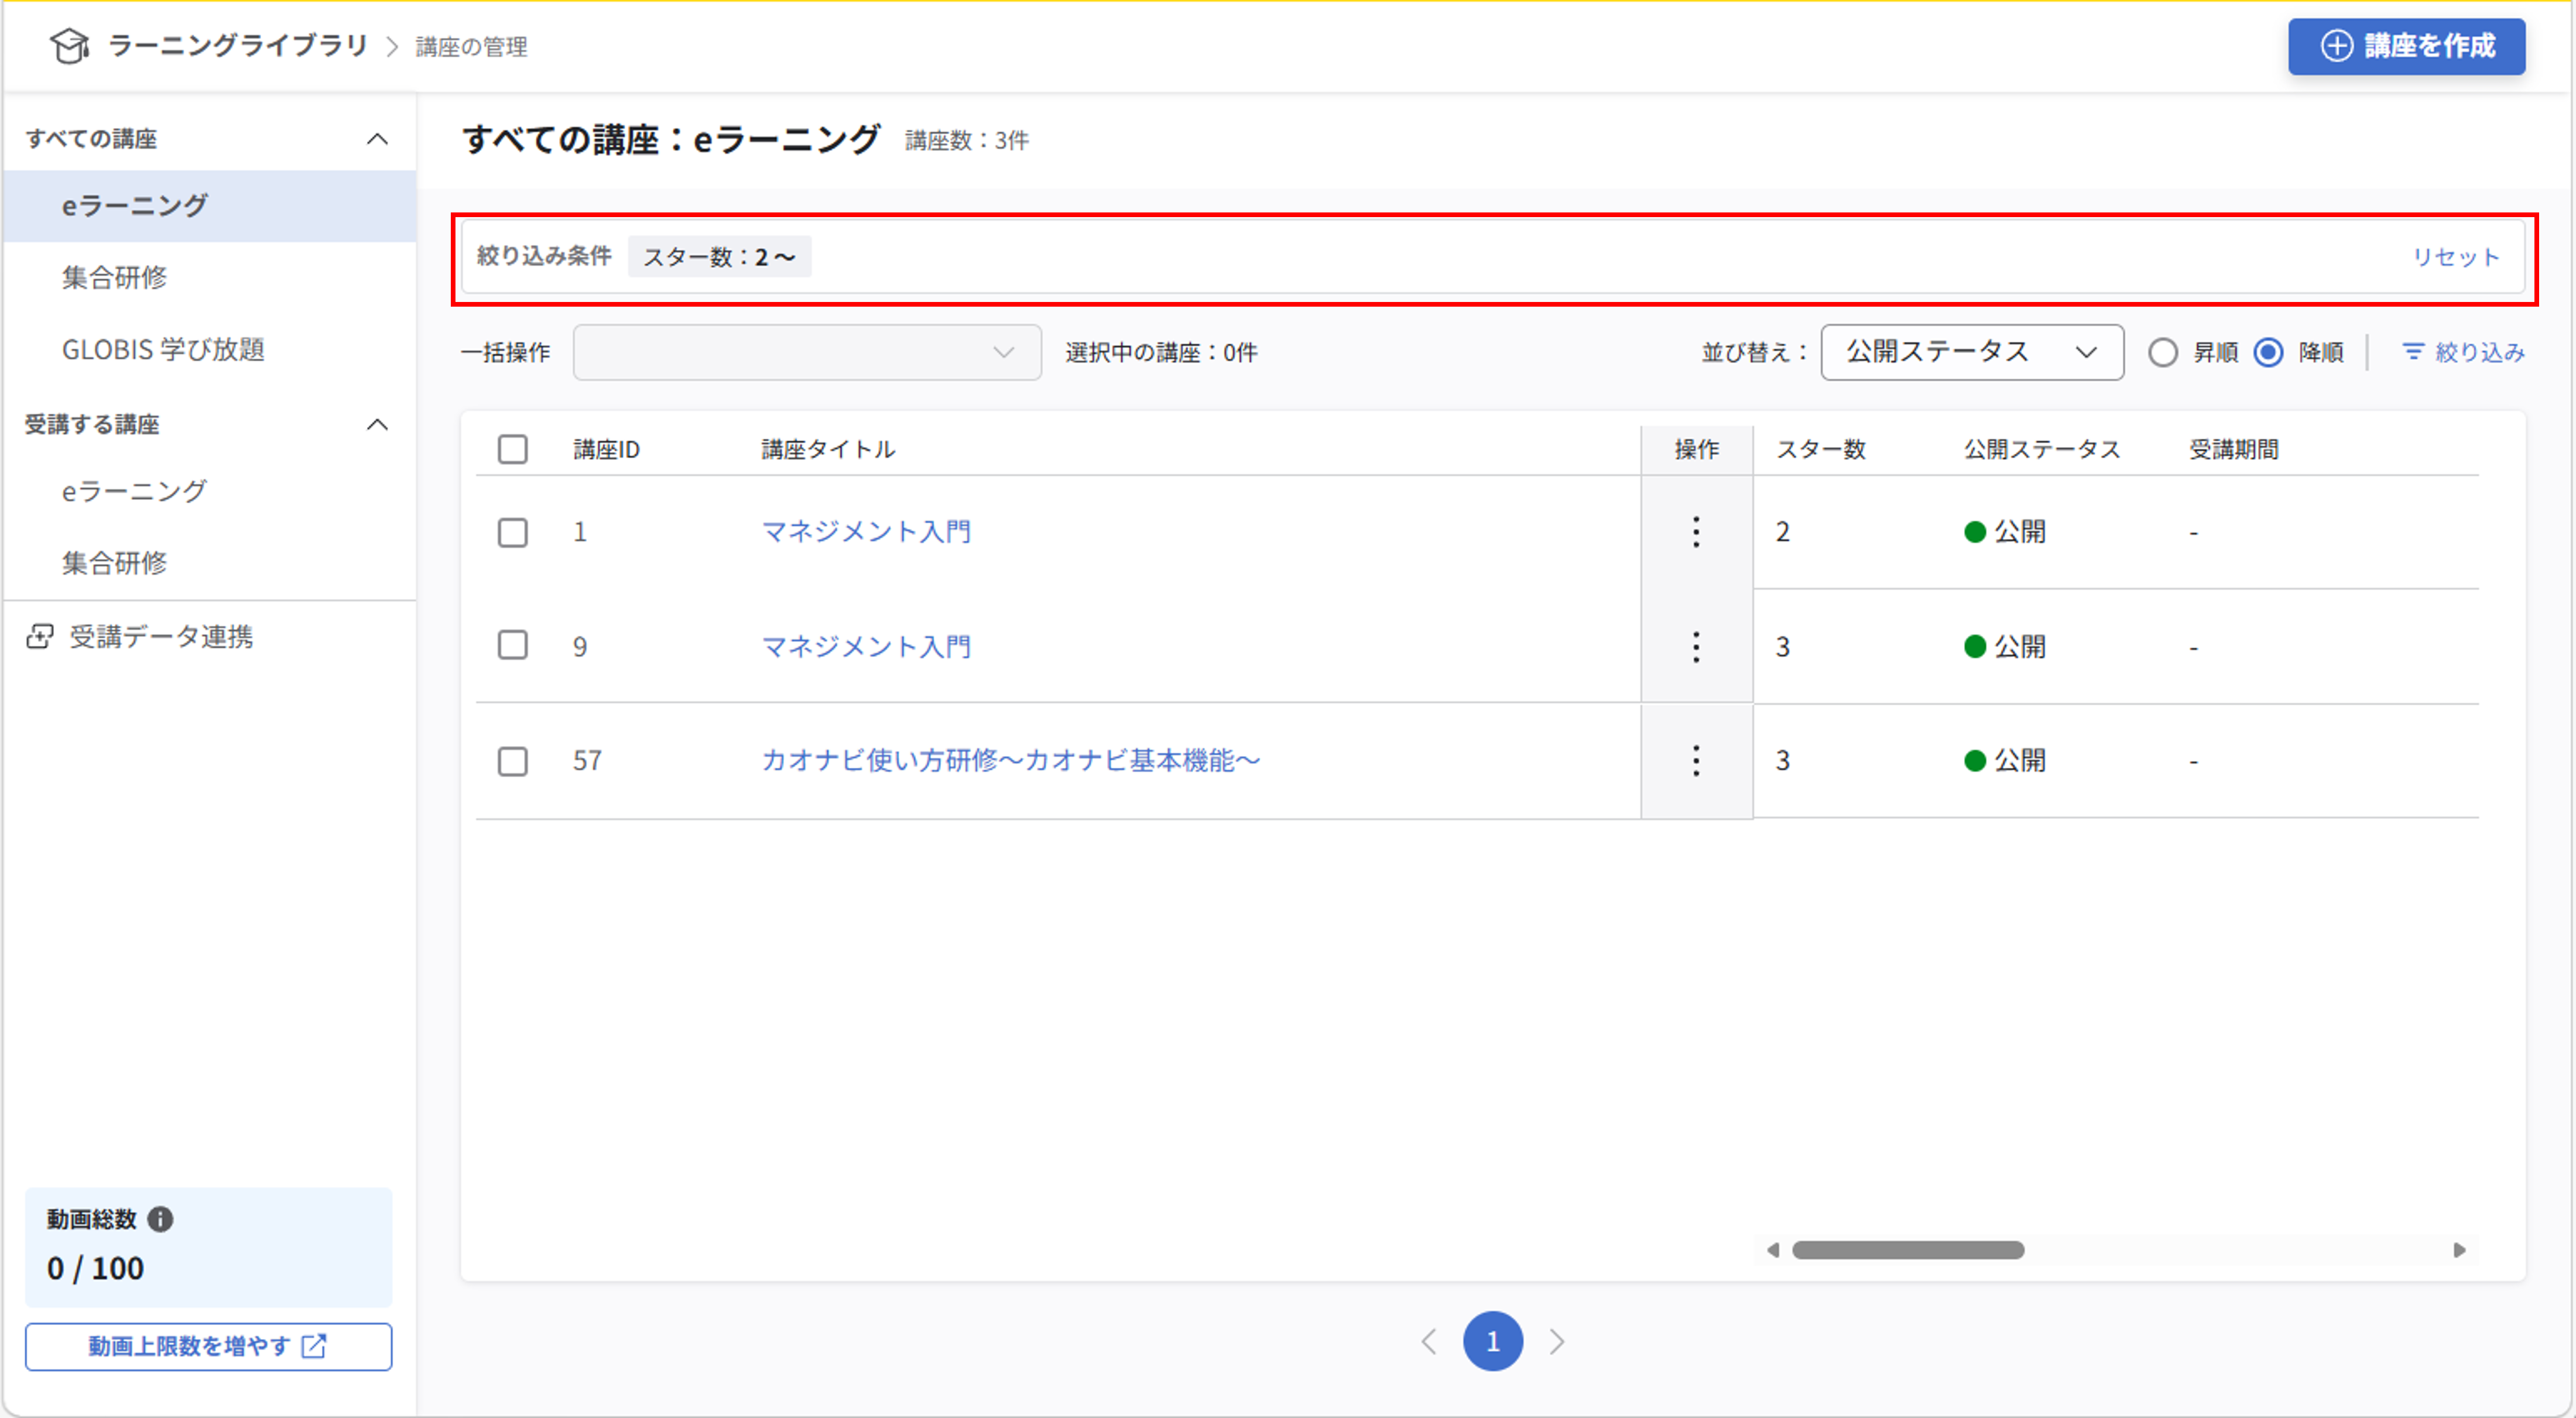Viewport: 2576px width, 1418px height.
Task: Select eラーニング under すべての講座
Action: click(209, 206)
